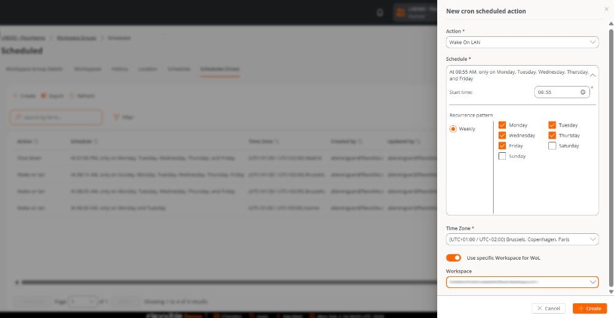
Task: Click the Export icon in the table toolbar
Action: click(x=44, y=96)
